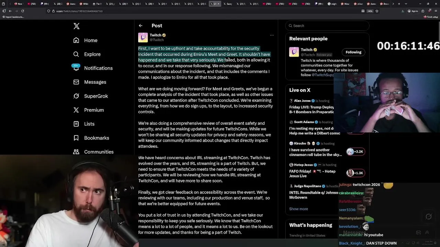Open the @TwitchSupport link in Twitch bio

coord(322,75)
